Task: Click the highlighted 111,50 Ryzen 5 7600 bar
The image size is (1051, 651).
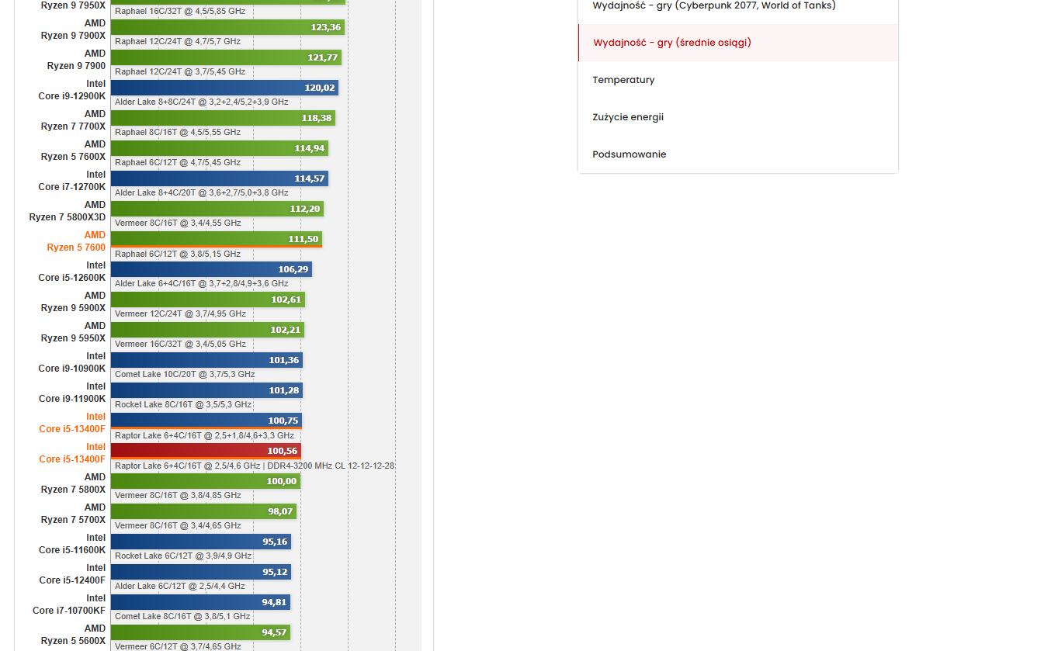Action: coord(217,239)
